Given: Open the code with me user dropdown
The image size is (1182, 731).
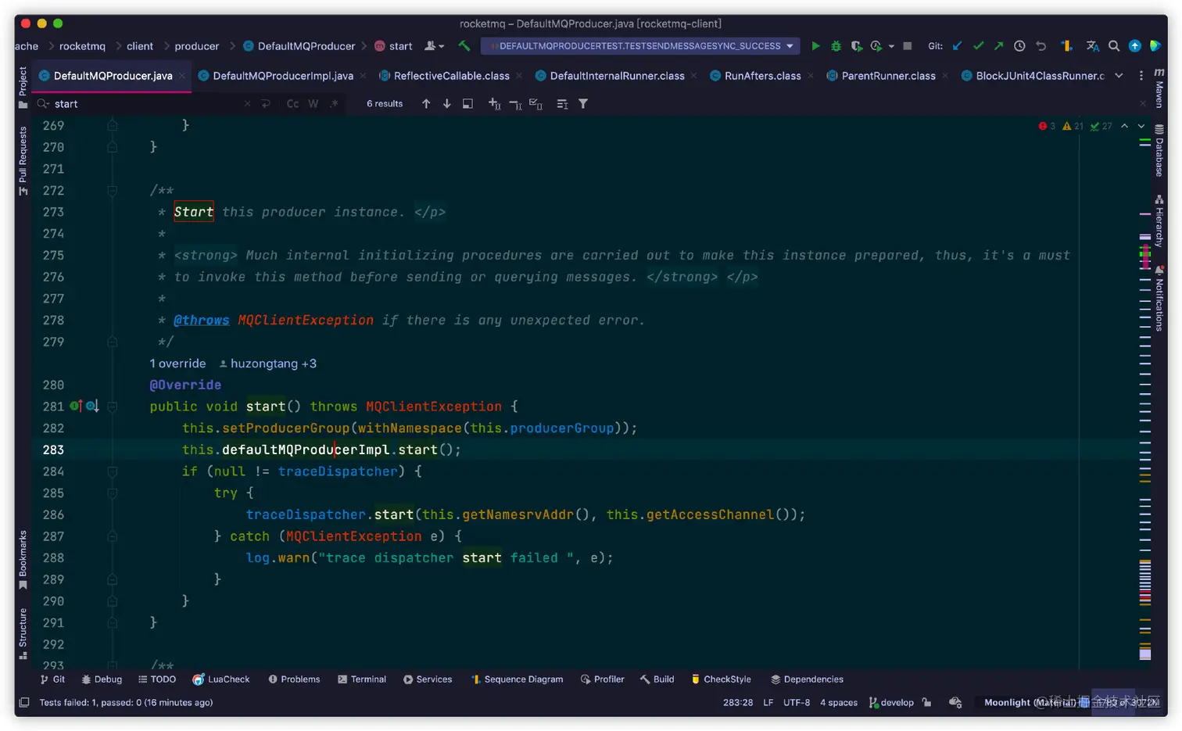Looking at the screenshot, I should coord(434,46).
